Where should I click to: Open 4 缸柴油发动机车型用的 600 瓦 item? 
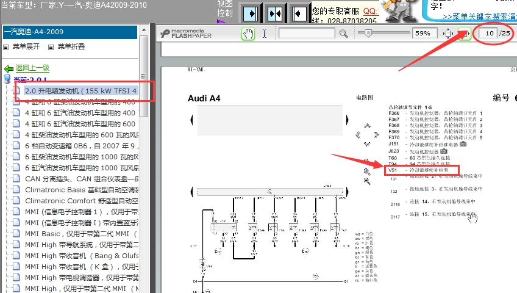click(x=82, y=135)
